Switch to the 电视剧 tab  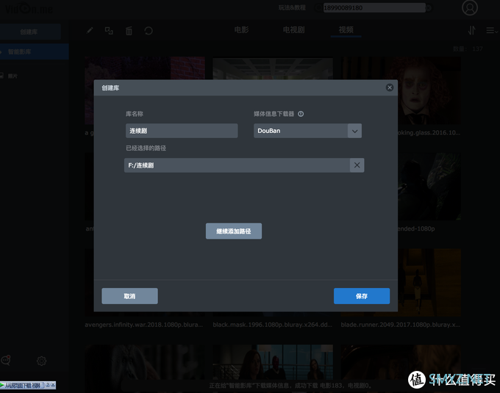pyautogui.click(x=293, y=30)
